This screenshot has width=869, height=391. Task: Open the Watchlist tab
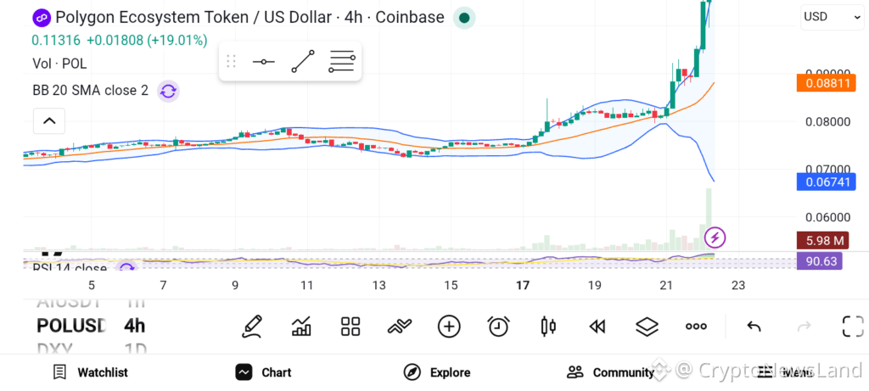point(90,372)
